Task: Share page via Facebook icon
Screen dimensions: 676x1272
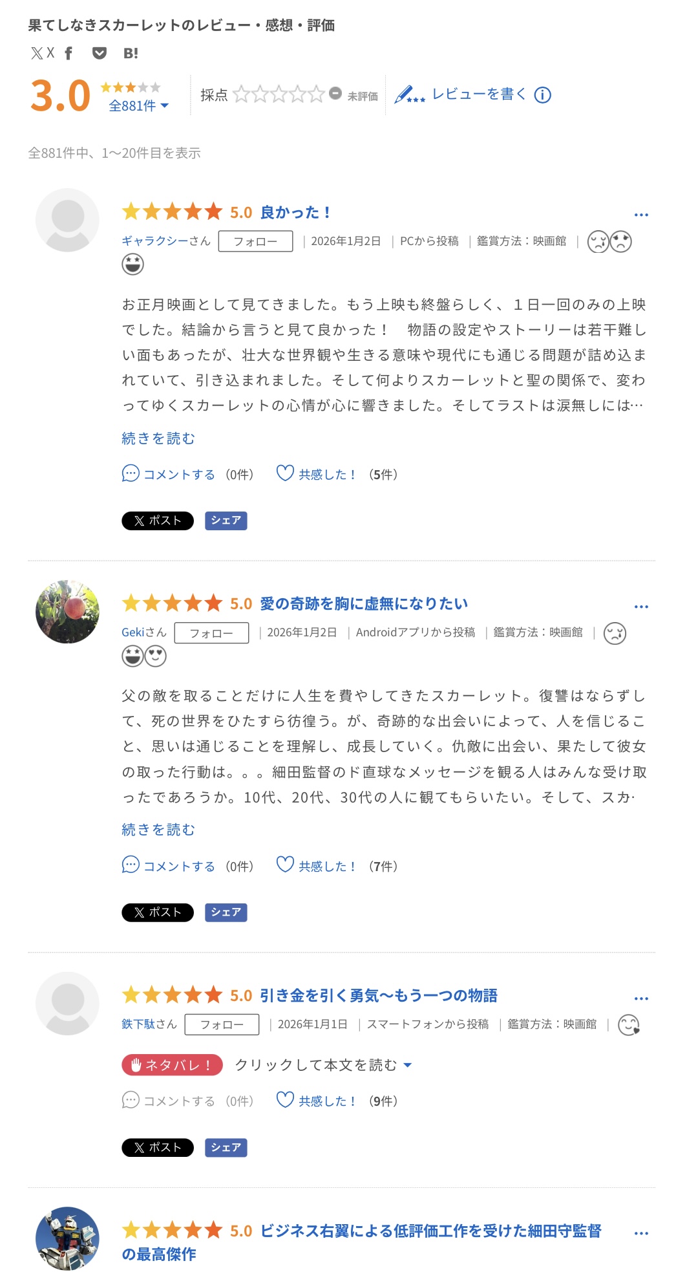Action: pyautogui.click(x=69, y=53)
